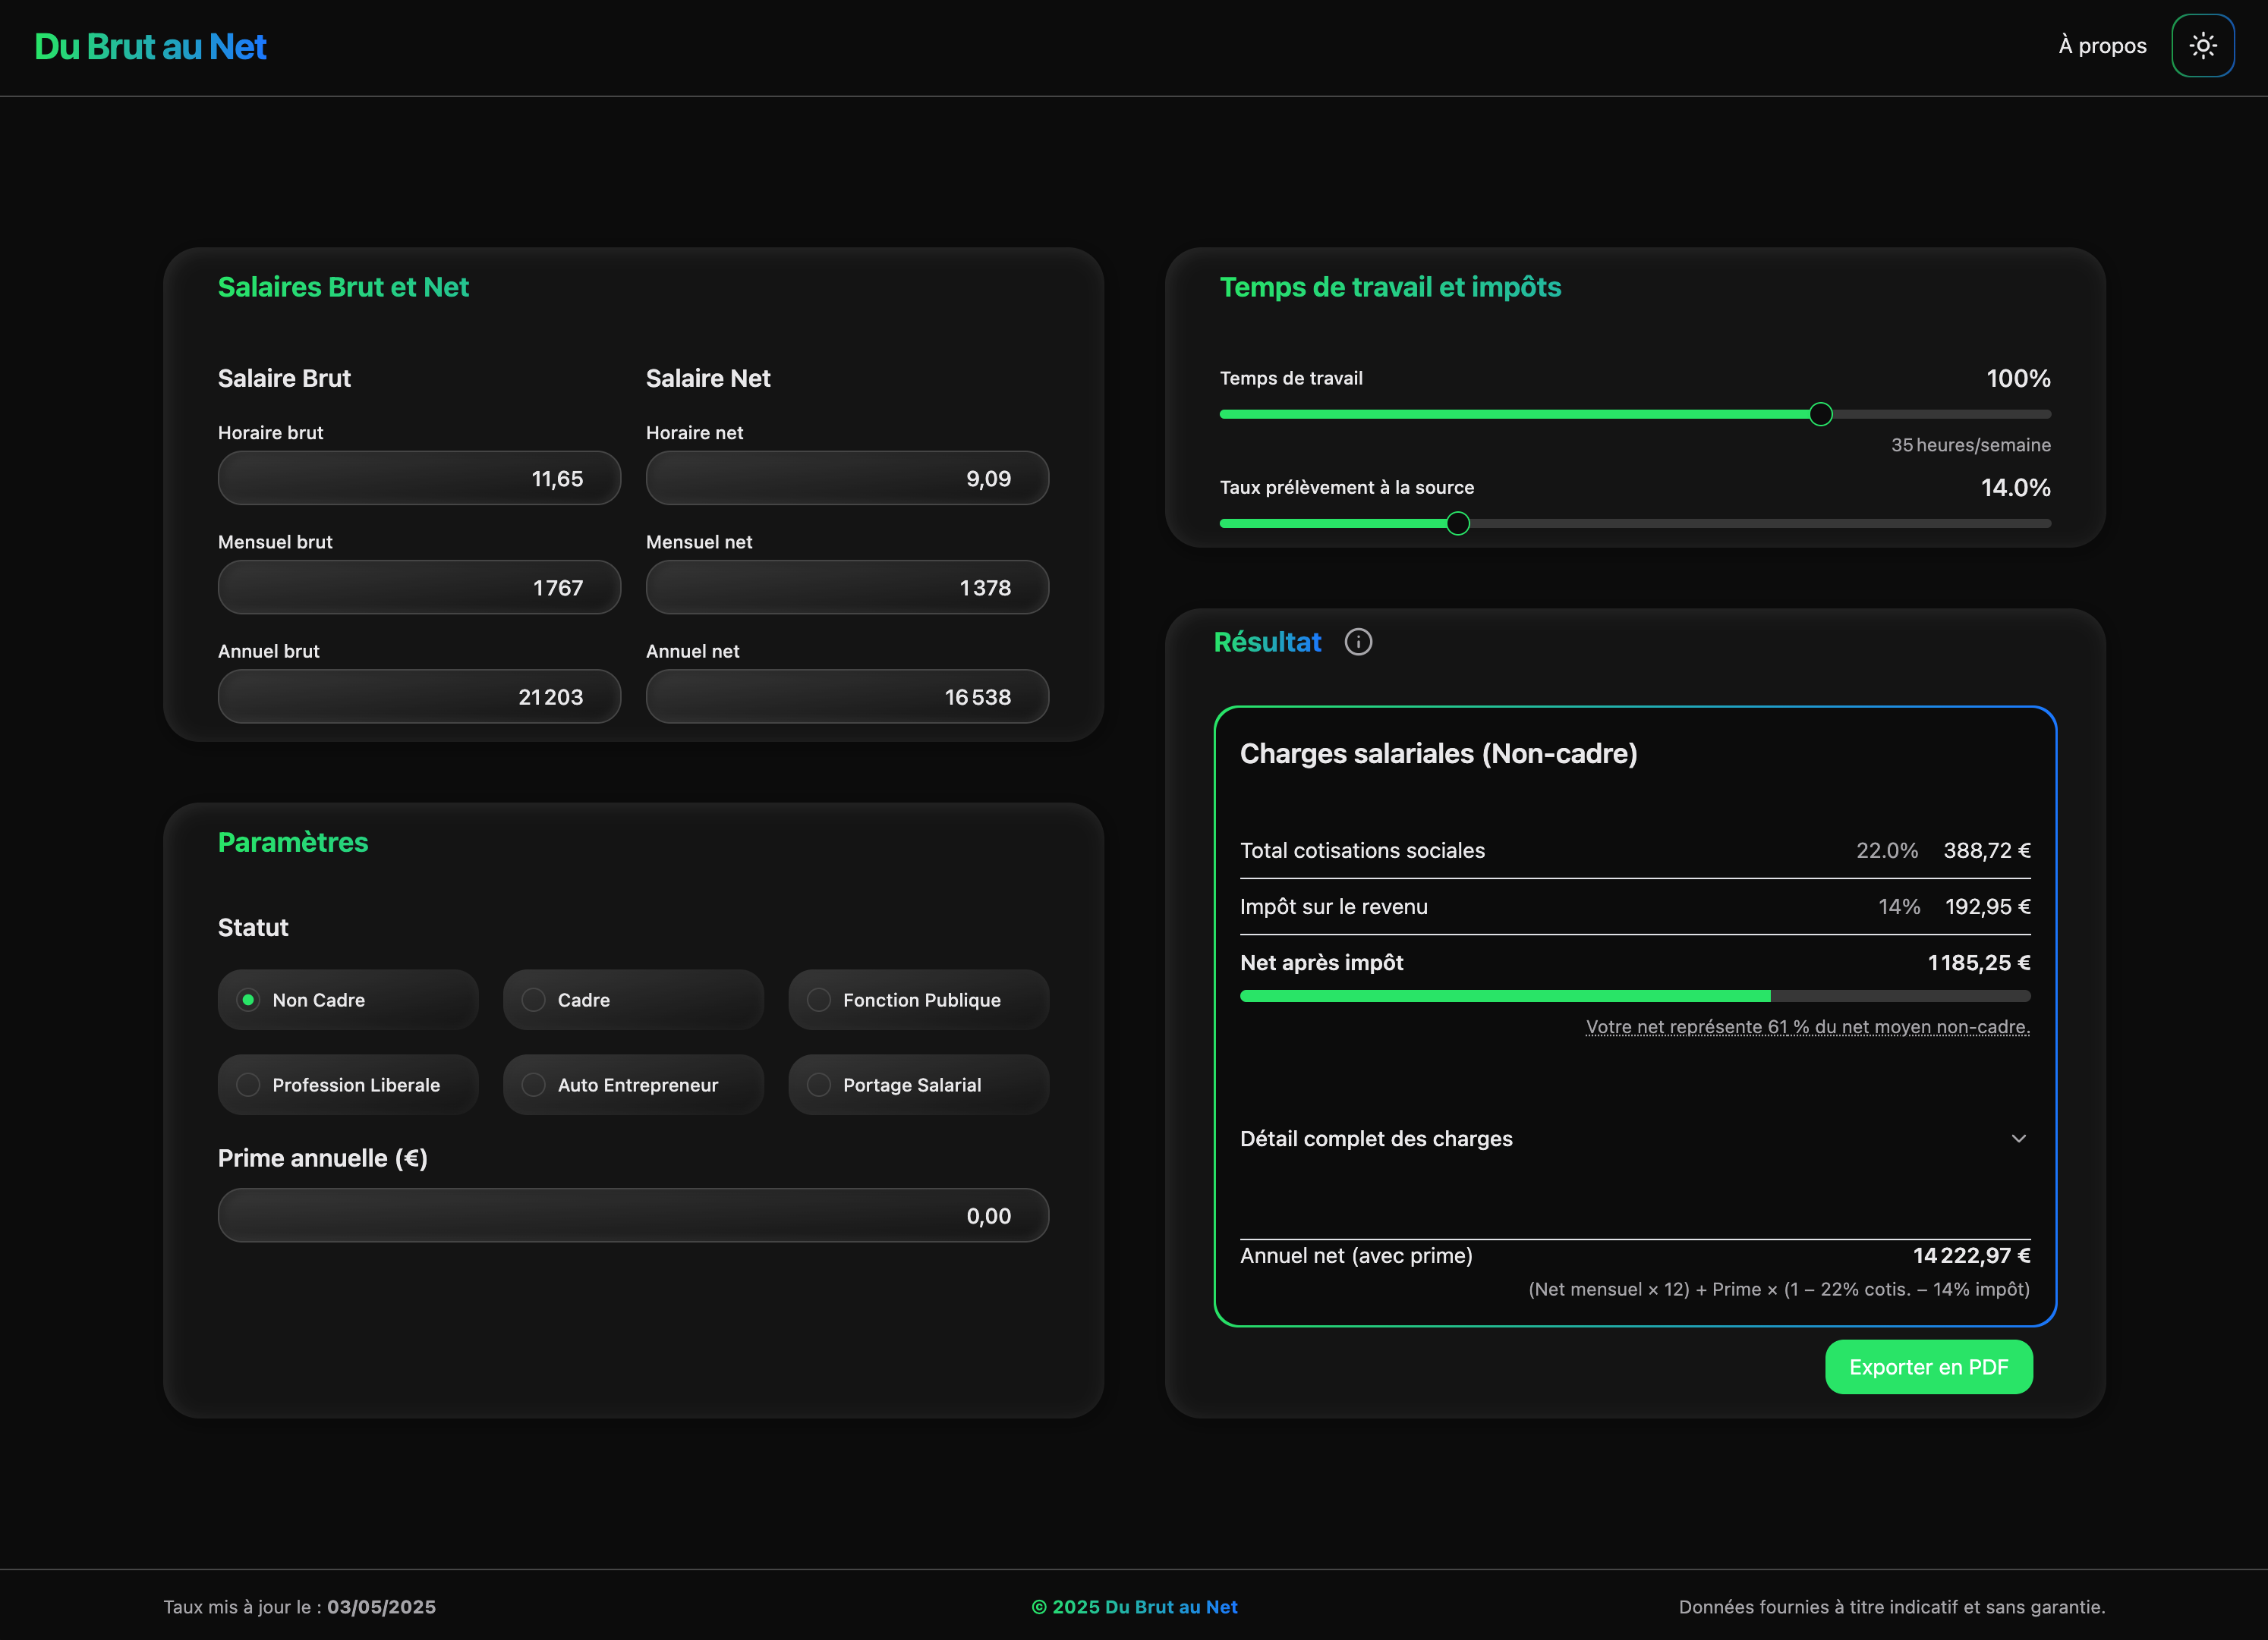Go to Du Brut au Net home logo
Image resolution: width=2268 pixels, height=1640 pixels.
click(x=150, y=46)
